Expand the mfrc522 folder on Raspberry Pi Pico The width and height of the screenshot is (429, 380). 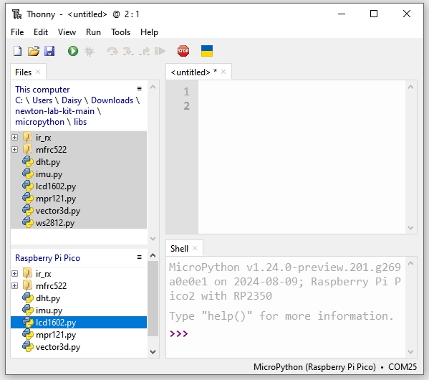point(15,286)
